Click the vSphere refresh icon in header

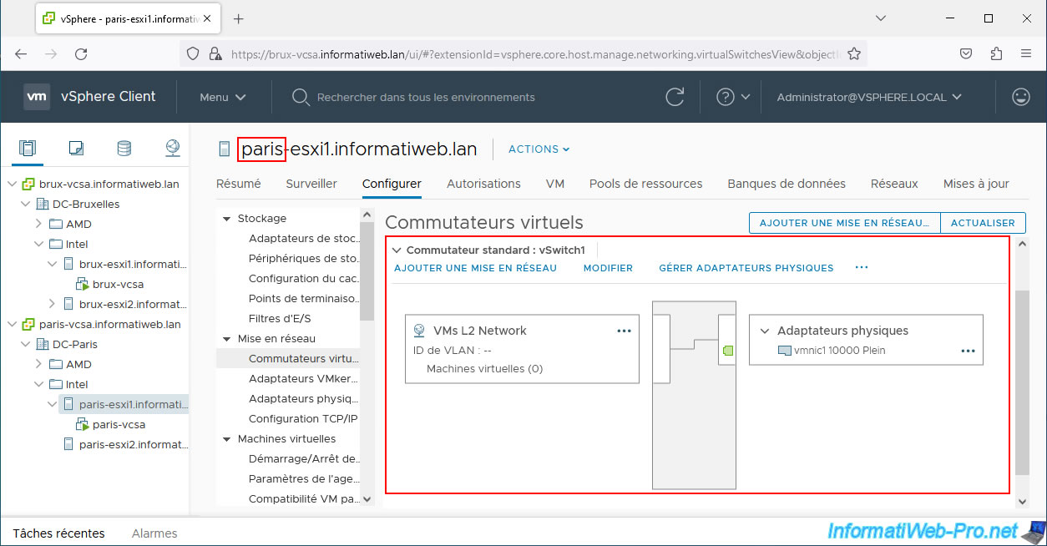tap(675, 97)
